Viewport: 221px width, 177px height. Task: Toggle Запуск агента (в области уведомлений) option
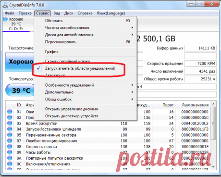click(86, 68)
